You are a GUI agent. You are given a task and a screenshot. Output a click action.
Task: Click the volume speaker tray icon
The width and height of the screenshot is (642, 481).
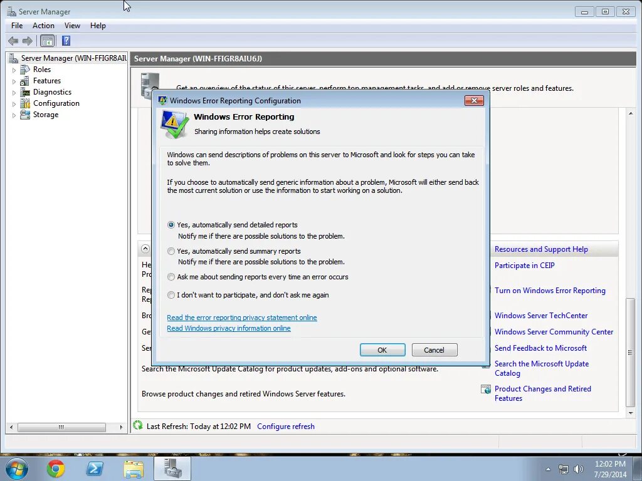point(579,469)
